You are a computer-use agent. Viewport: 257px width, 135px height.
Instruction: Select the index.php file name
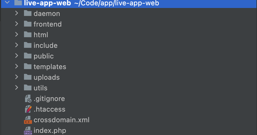[50, 131]
